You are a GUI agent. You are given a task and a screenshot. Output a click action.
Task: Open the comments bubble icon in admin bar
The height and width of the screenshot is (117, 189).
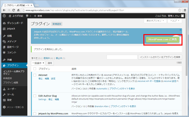pos(27,16)
